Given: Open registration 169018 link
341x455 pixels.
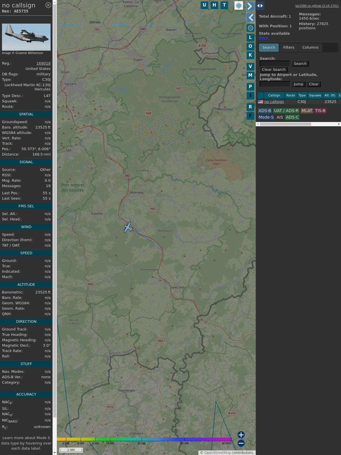Looking at the screenshot, I should coord(43,63).
